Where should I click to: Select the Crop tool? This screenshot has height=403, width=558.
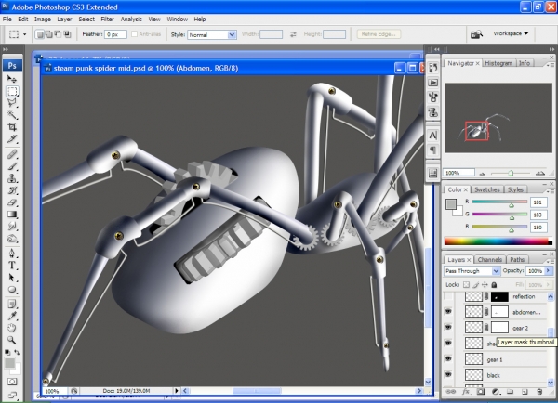tap(12, 127)
